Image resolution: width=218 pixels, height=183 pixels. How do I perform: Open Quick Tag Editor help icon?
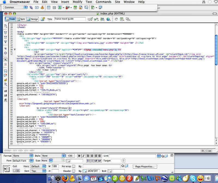click(172, 155)
